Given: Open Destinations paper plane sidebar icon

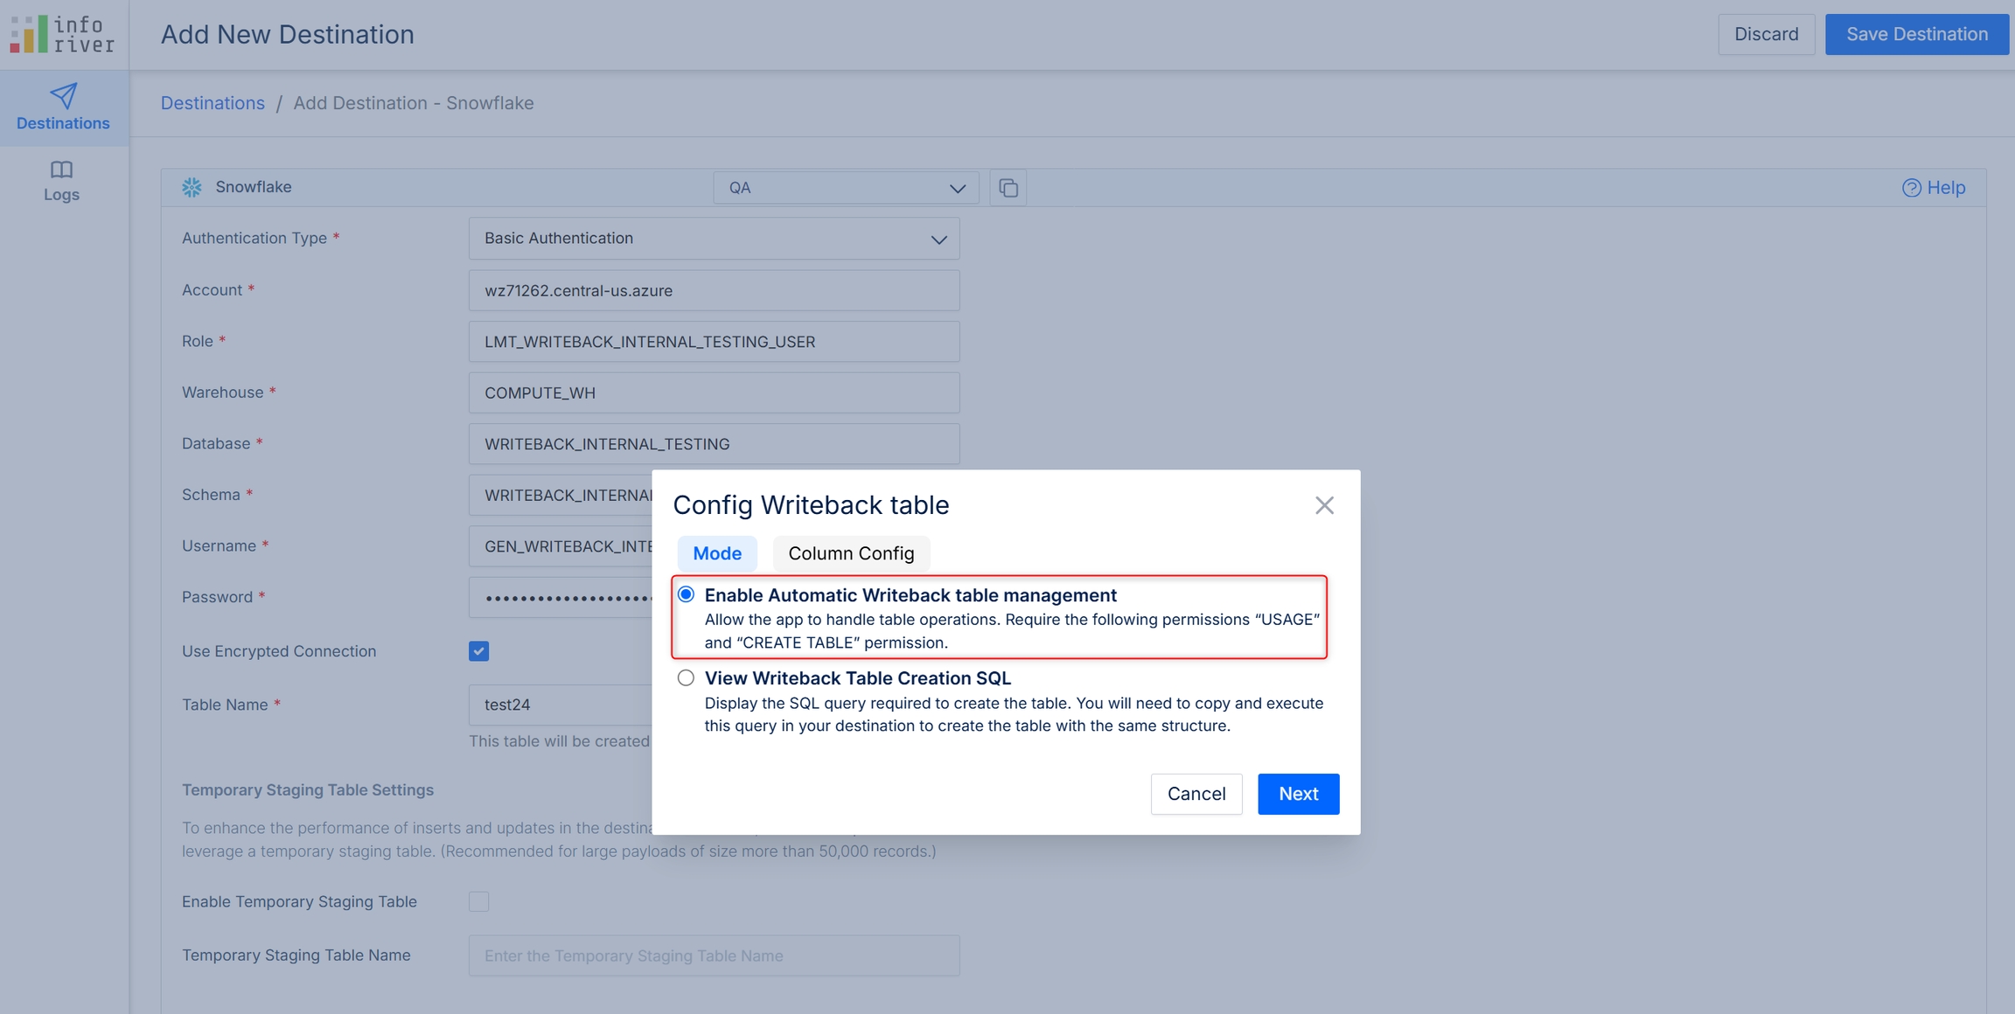Looking at the screenshot, I should pyautogui.click(x=63, y=94).
